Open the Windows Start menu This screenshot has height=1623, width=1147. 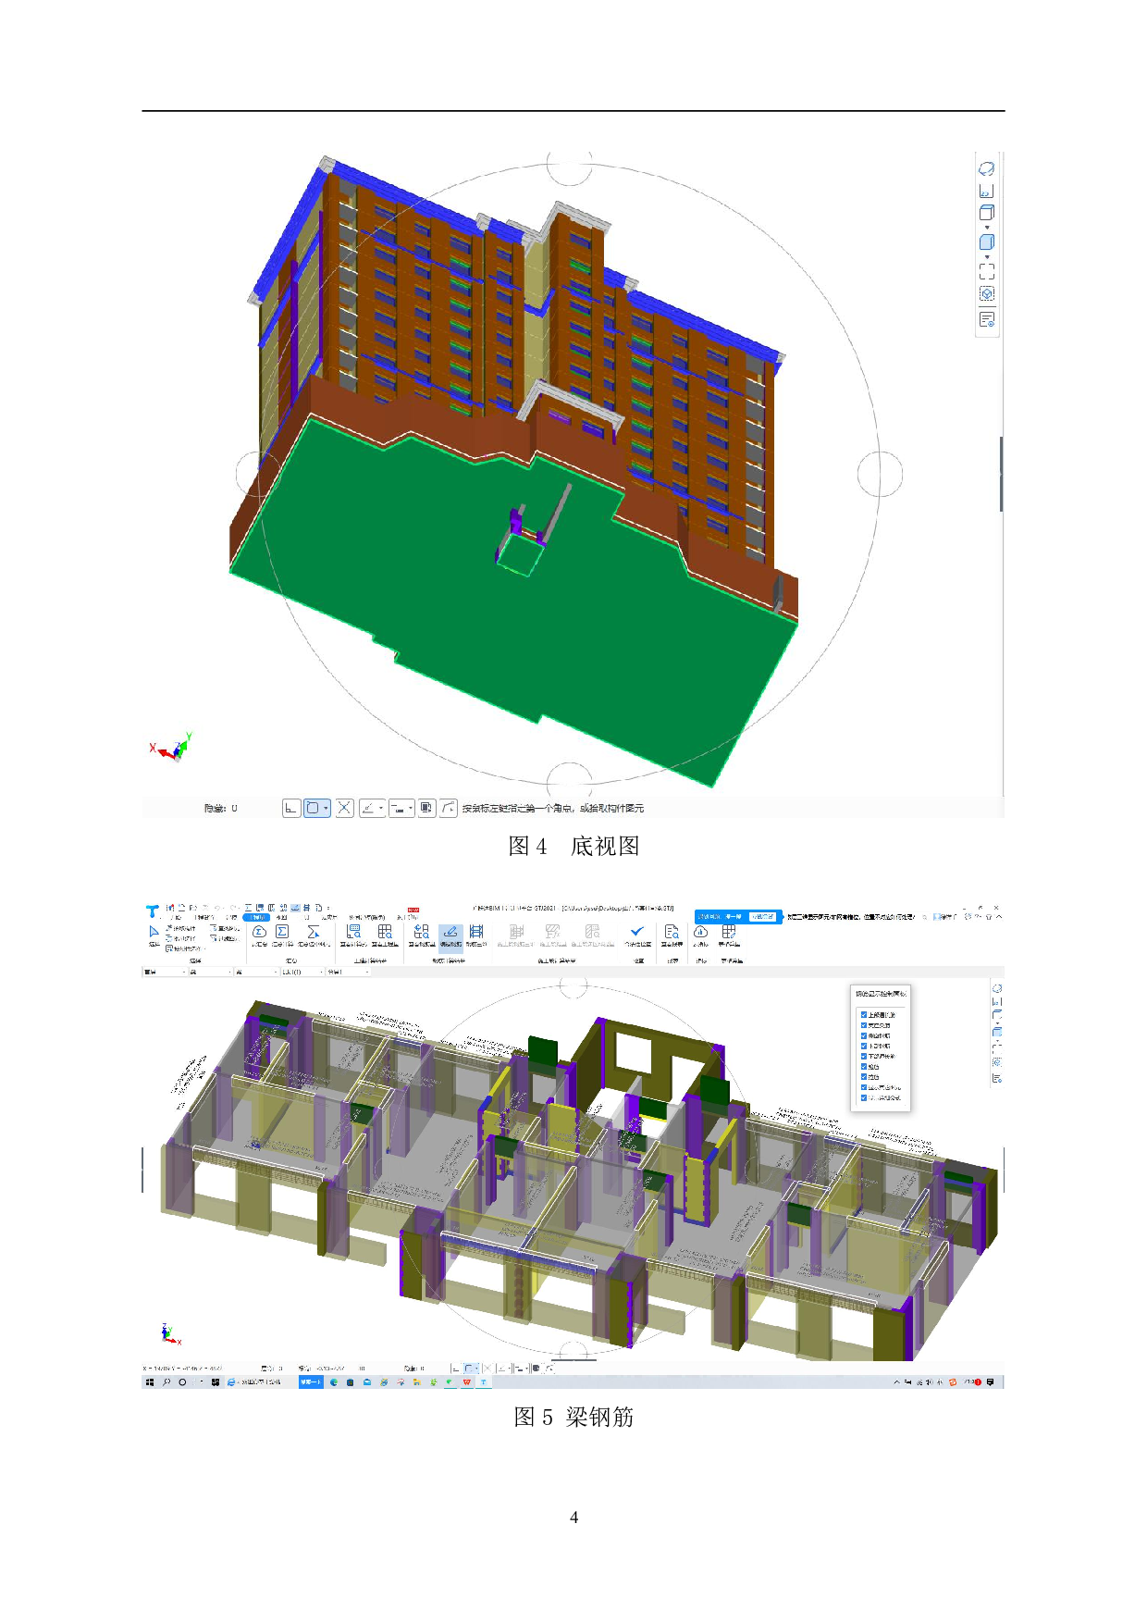[x=149, y=1381]
